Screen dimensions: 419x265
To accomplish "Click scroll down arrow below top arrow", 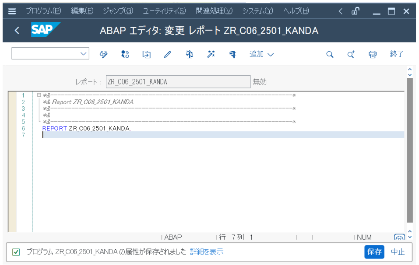I will click(x=410, y=75).
